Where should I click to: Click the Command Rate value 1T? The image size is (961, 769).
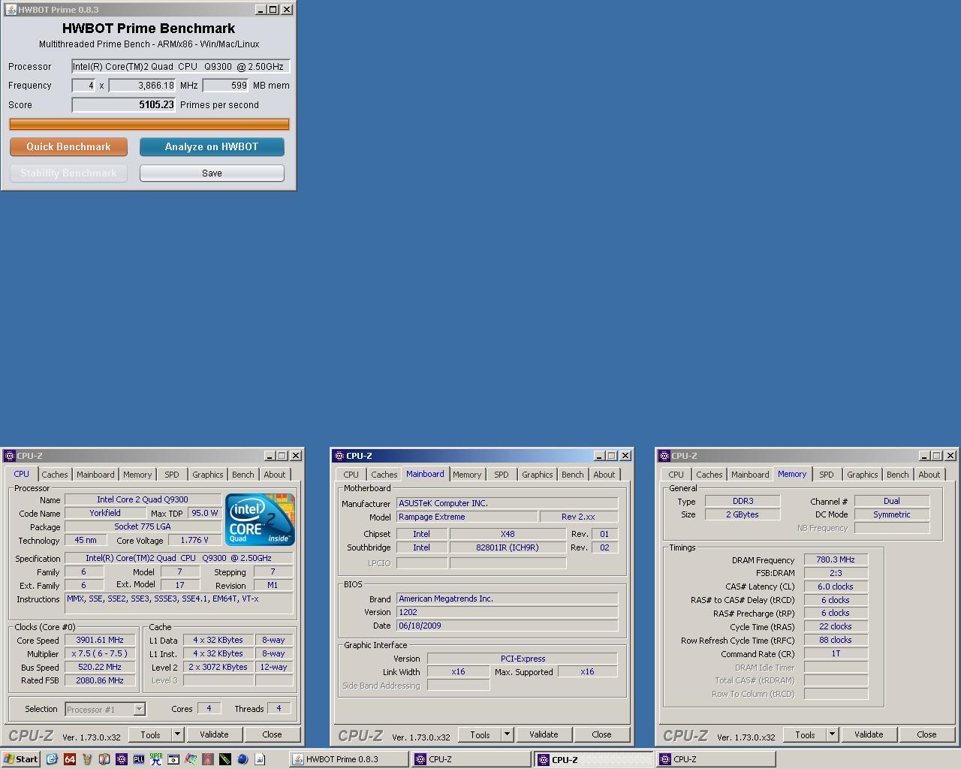(836, 654)
